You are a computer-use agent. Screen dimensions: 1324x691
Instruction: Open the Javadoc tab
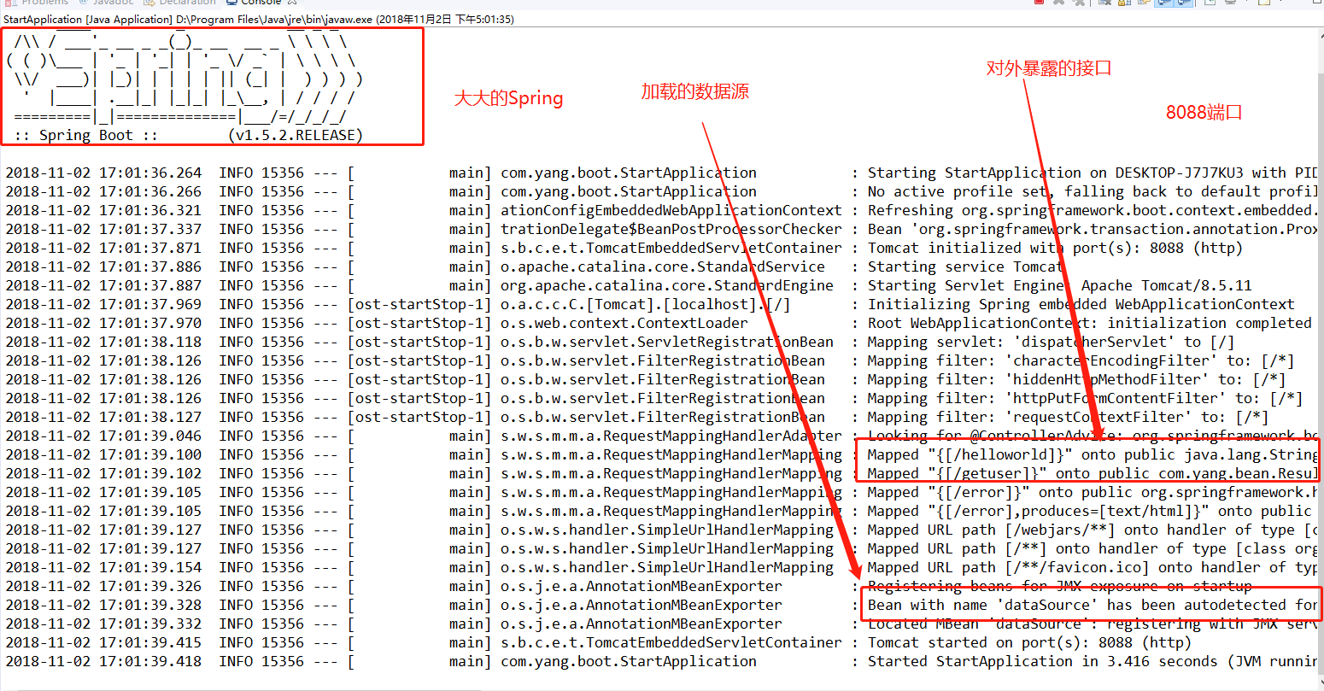click(x=107, y=3)
